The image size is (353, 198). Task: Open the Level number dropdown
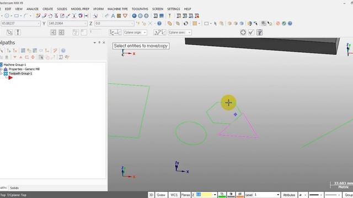click(x=278, y=195)
